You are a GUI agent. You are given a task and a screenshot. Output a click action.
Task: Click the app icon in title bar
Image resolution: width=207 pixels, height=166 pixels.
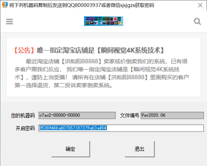click(x=5, y=5)
